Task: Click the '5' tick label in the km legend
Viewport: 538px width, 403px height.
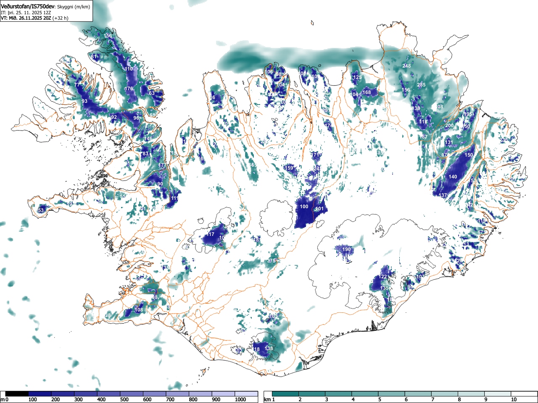Action: [x=380, y=400]
